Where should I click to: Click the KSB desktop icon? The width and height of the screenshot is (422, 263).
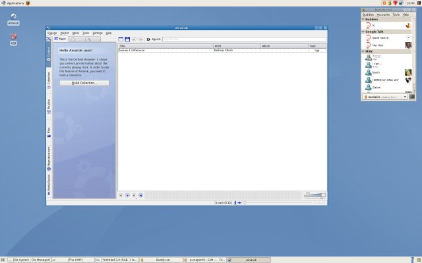13,37
